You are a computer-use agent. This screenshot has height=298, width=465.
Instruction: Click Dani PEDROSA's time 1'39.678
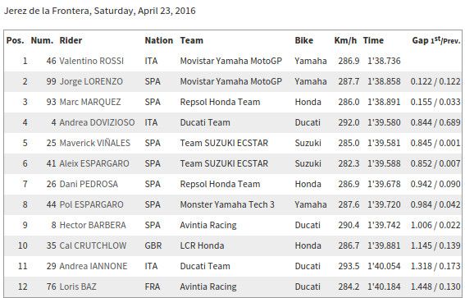tap(384, 184)
